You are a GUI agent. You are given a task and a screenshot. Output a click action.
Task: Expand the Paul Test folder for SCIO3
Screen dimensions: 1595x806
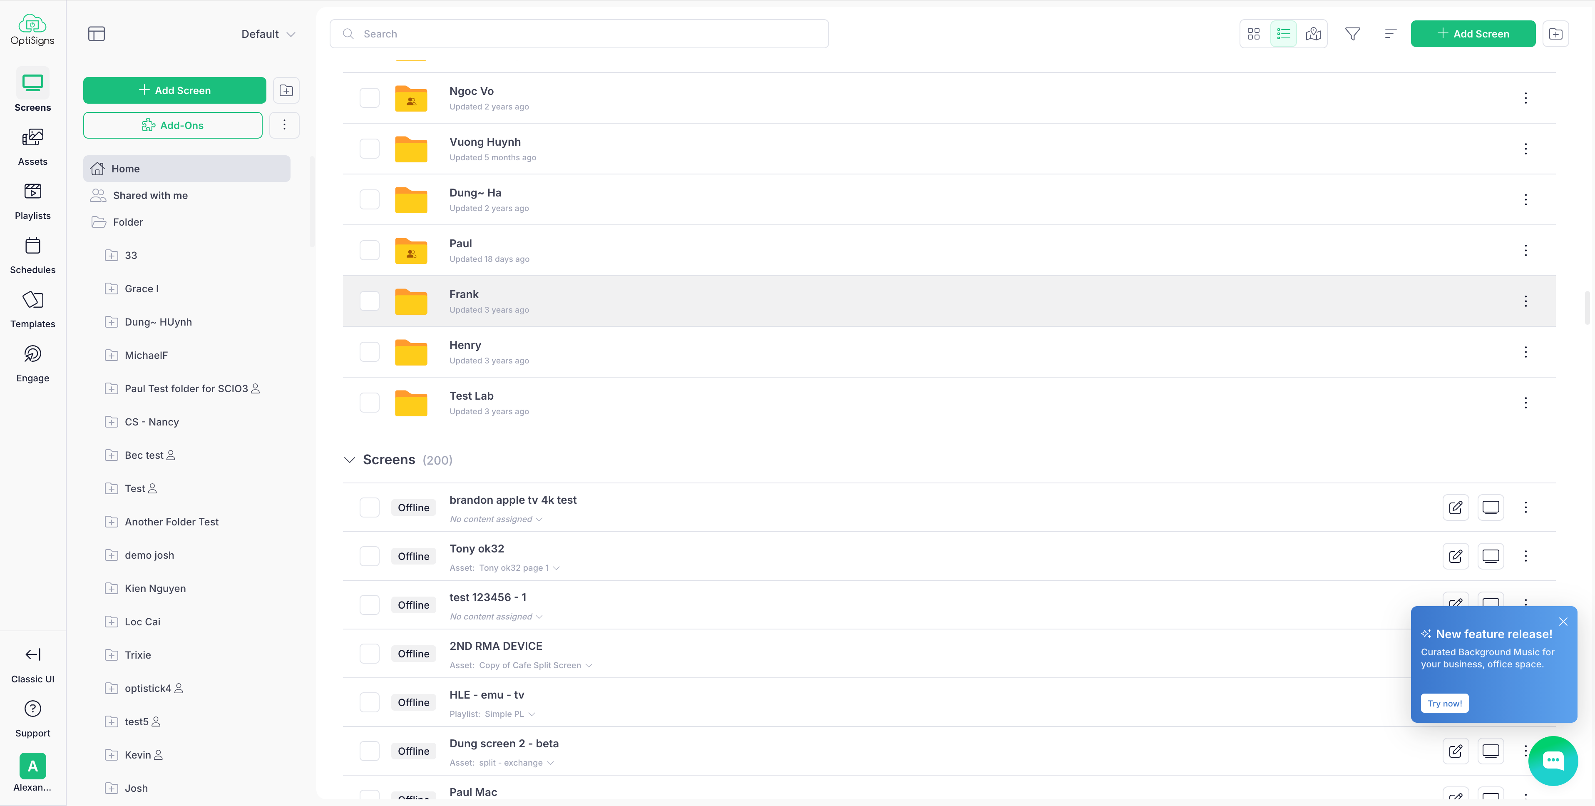coord(112,388)
